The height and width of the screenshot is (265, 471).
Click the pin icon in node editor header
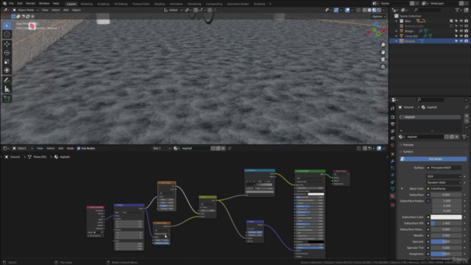[230, 149]
